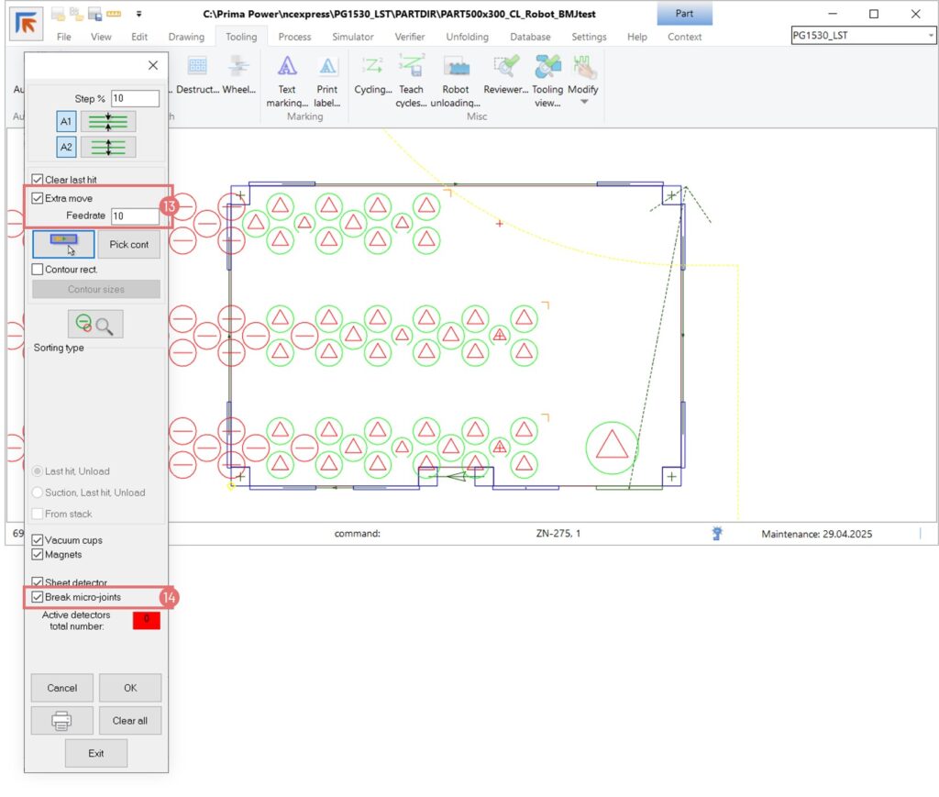Click the Feedrate input field

point(135,216)
